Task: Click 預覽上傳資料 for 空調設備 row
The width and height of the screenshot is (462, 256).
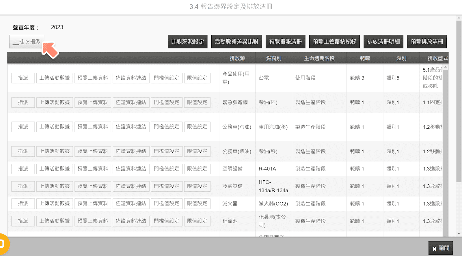Action: point(93,169)
